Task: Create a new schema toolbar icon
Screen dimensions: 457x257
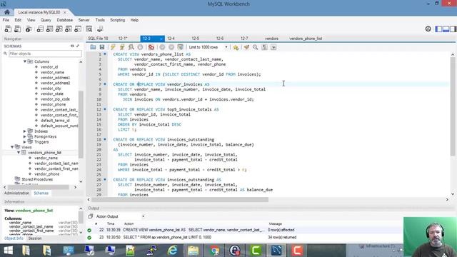Action: pos(40,29)
